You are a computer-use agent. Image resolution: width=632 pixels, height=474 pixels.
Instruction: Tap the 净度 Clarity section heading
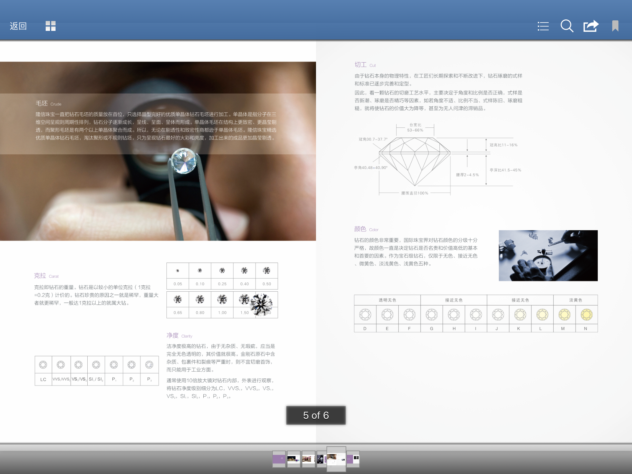coord(179,335)
